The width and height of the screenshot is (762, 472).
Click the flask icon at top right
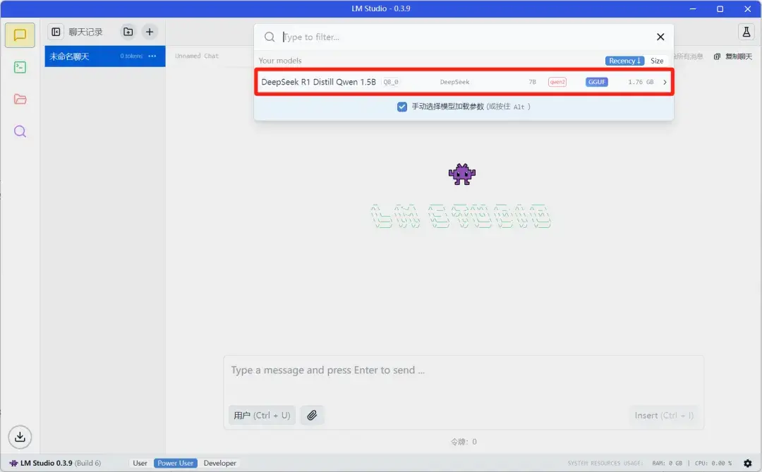(x=746, y=32)
